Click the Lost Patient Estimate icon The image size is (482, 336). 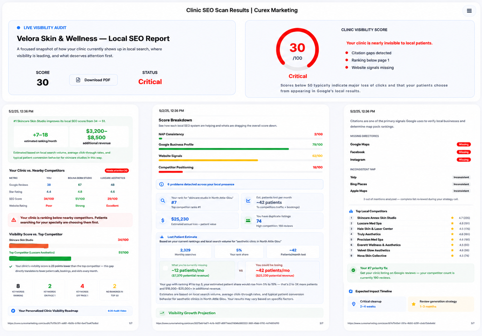point(162,237)
